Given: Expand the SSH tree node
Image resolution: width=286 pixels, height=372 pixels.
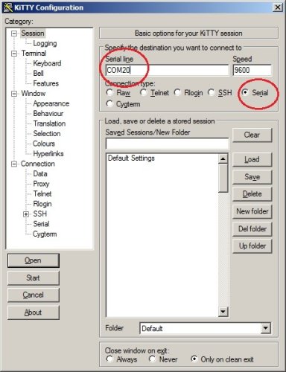Looking at the screenshot, I should coord(26,214).
